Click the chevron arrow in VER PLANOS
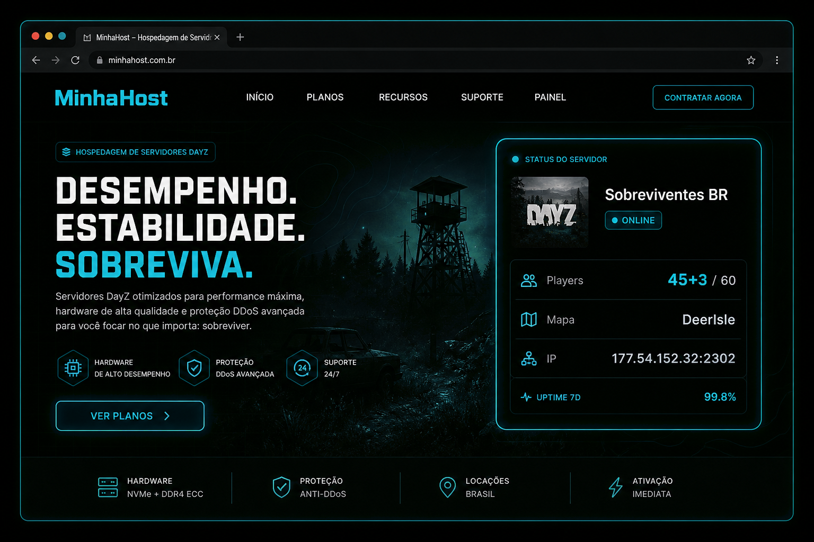Screen dimensions: 814x542 point(167,416)
